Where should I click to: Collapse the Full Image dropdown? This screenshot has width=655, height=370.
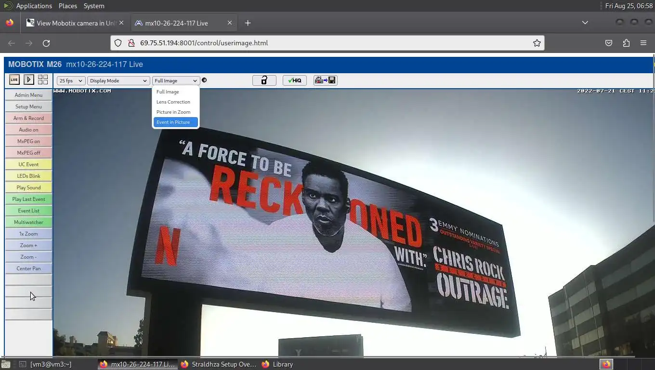[x=176, y=80]
